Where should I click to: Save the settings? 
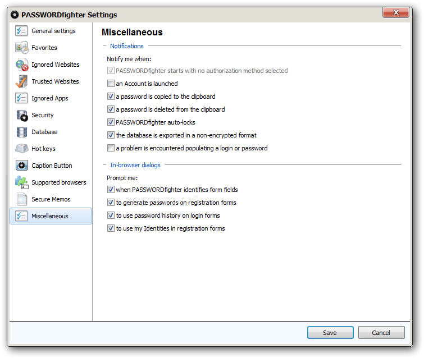pyautogui.click(x=330, y=333)
